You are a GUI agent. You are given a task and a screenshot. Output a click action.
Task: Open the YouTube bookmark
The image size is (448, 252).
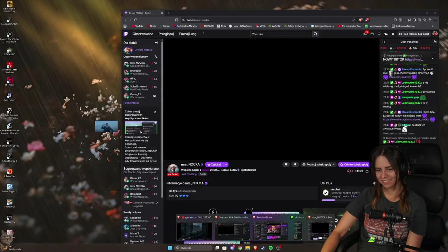pyautogui.click(x=138, y=26)
